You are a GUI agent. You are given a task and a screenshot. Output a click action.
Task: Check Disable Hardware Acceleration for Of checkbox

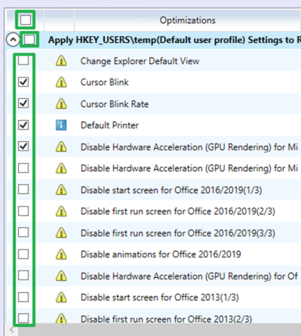pyautogui.click(x=23, y=276)
